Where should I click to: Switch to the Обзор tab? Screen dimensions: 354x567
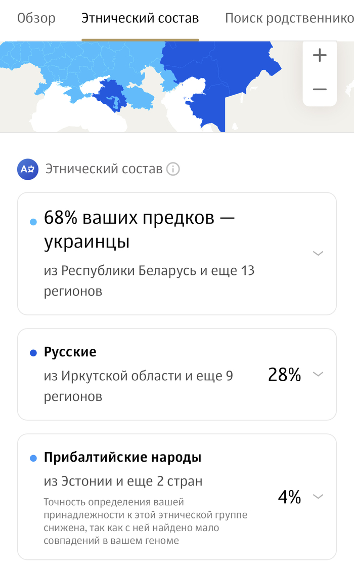(36, 19)
